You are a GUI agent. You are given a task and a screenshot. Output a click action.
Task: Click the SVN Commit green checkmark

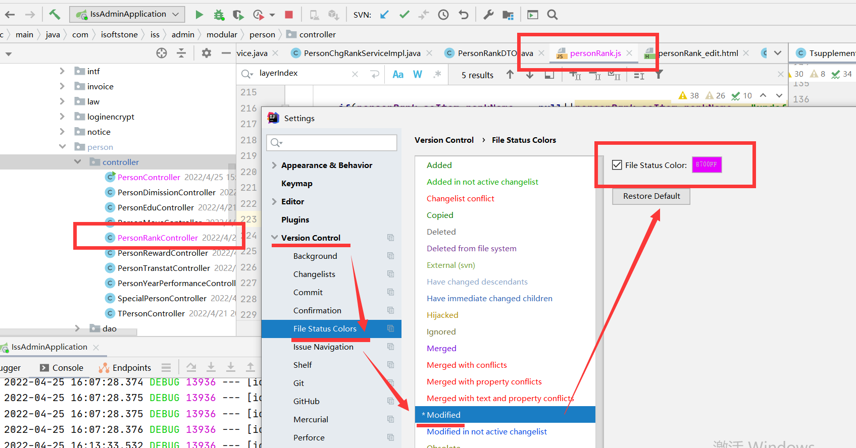tap(404, 15)
